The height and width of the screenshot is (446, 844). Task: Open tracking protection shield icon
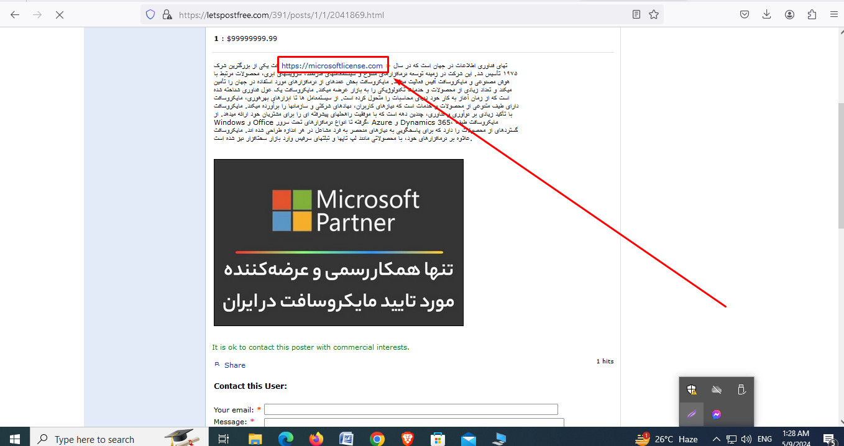pos(150,14)
